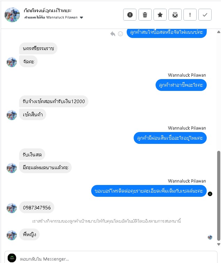This screenshot has width=221, height=263.
Task: Open the emoji reaction smiley icon
Action: [120, 34]
